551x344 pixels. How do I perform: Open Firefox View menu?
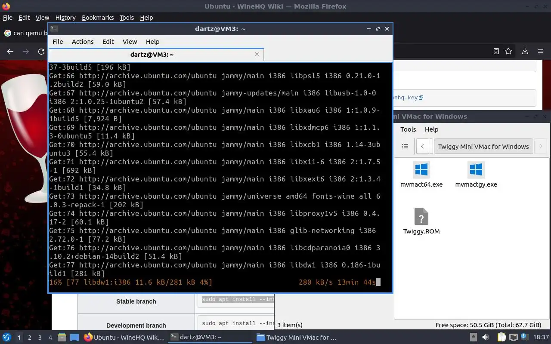point(42,18)
